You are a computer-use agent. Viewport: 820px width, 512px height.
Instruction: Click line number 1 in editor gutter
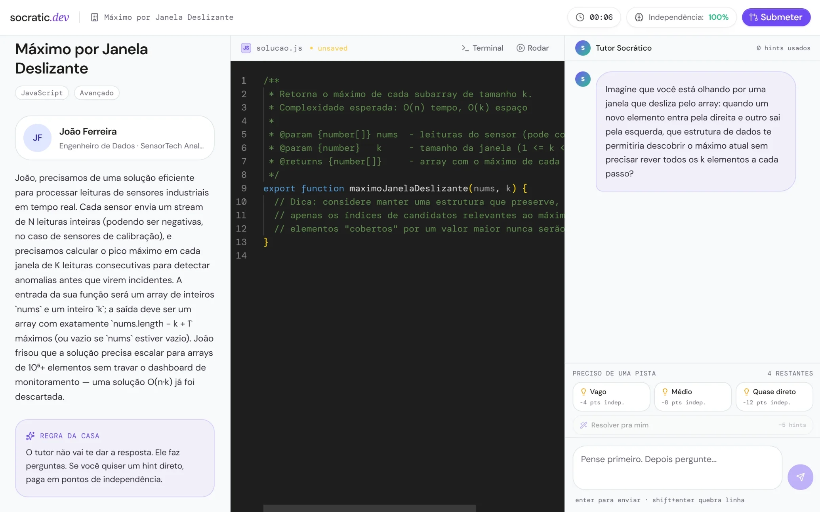244,81
